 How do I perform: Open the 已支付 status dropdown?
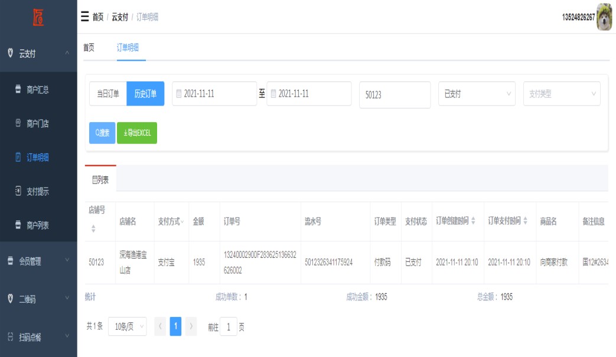(476, 94)
